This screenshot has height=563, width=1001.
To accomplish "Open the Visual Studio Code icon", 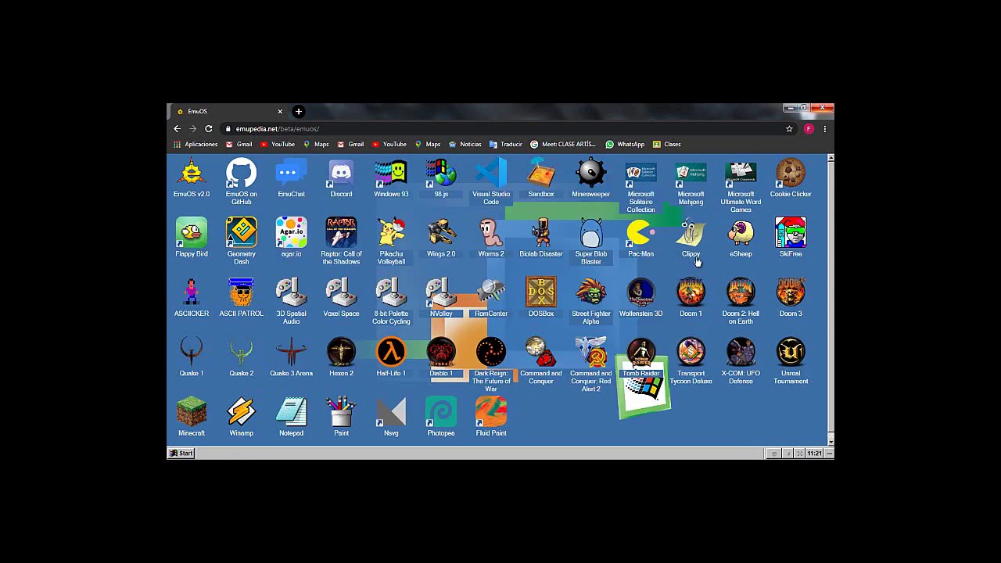I will 491,182.
